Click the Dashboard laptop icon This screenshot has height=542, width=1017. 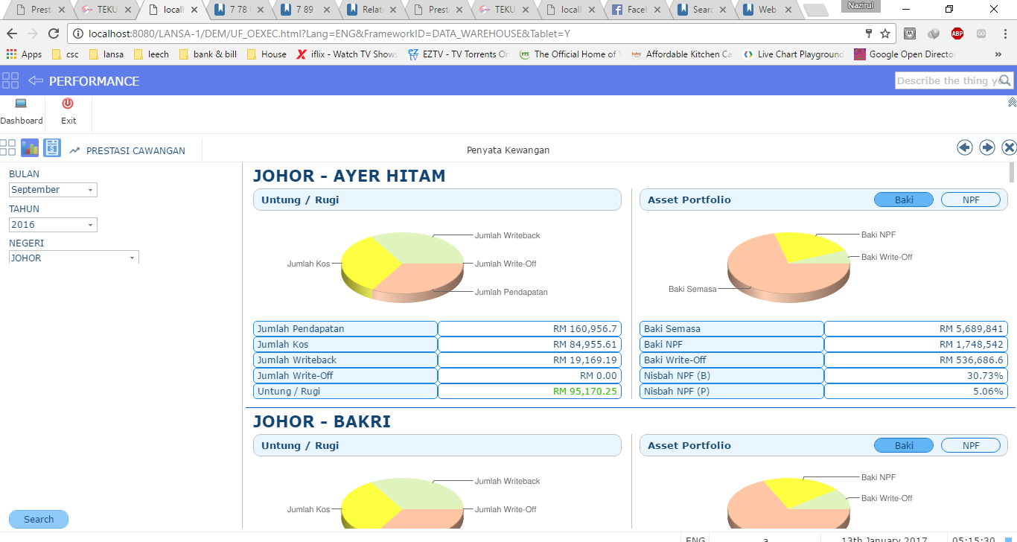click(21, 104)
